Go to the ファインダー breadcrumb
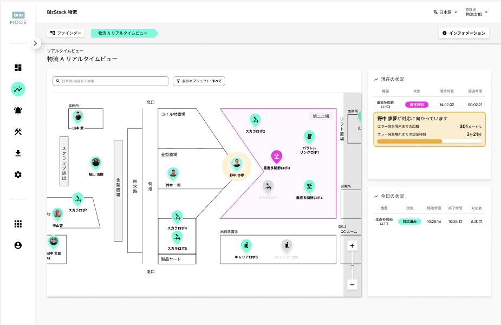This screenshot has width=501, height=325. click(x=66, y=33)
